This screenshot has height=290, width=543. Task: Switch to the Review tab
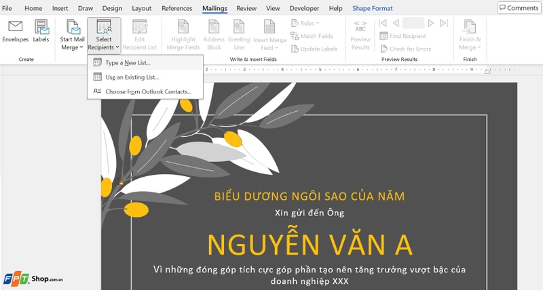point(246,8)
